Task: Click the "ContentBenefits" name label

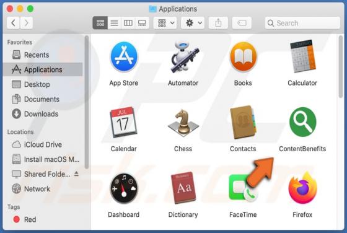Action: (x=302, y=149)
